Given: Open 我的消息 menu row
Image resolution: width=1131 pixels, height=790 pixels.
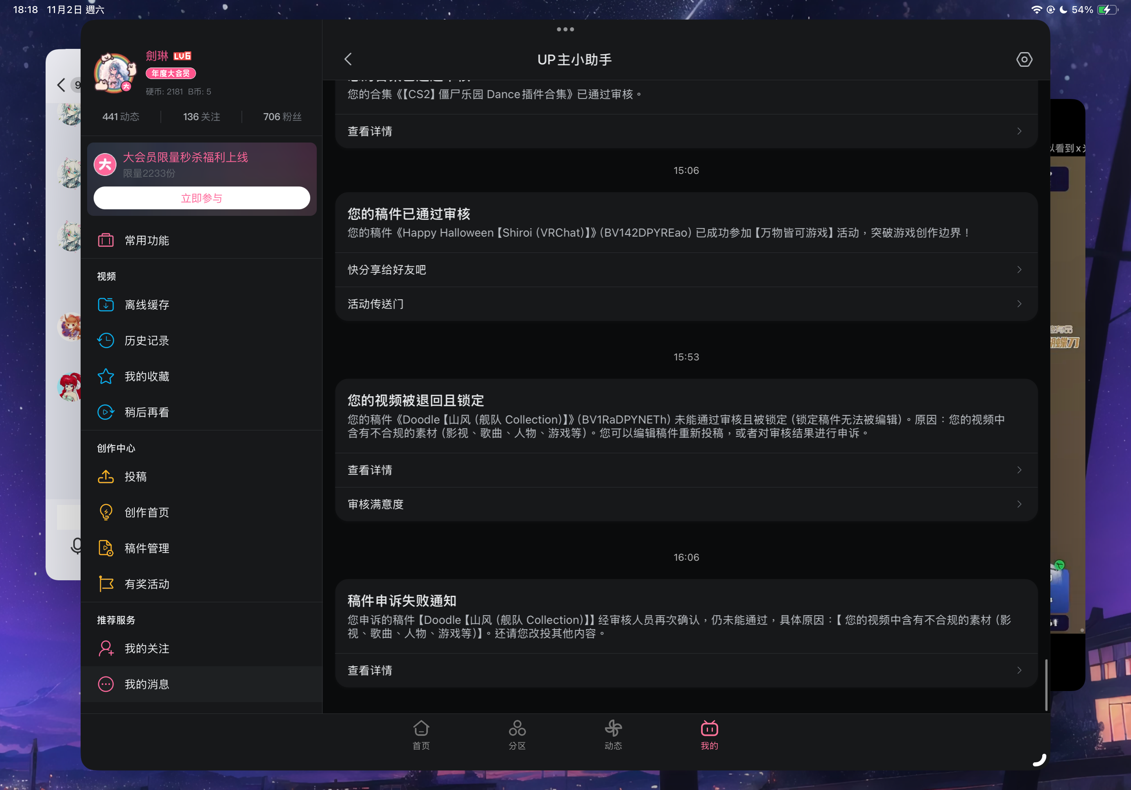Looking at the screenshot, I should (202, 684).
